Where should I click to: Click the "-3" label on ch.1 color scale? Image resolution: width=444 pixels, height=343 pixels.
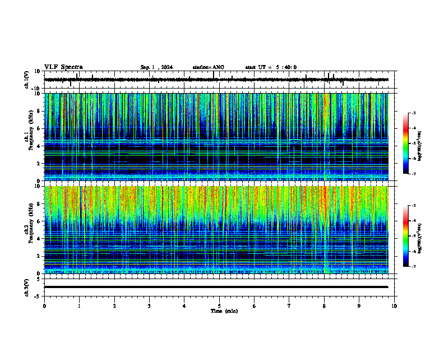click(x=414, y=113)
